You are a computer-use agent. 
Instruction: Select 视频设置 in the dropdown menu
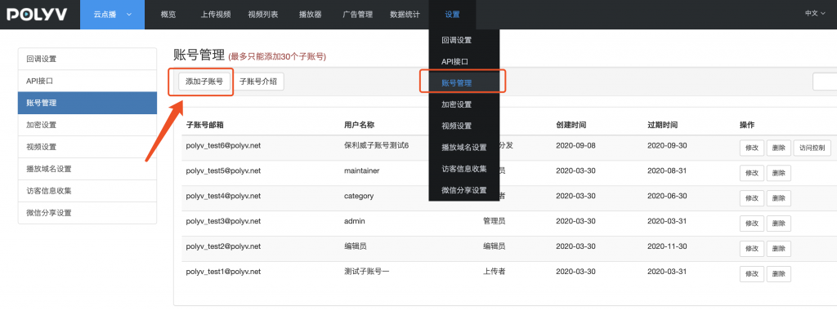click(x=464, y=126)
